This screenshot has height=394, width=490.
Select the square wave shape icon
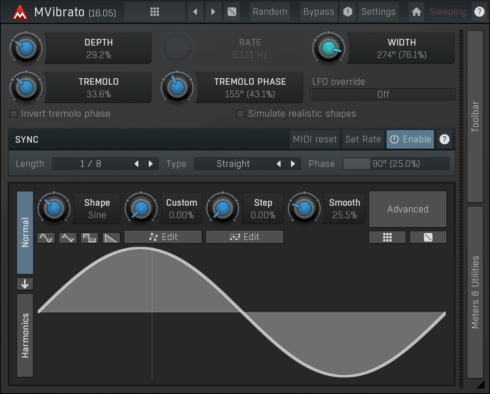click(89, 238)
